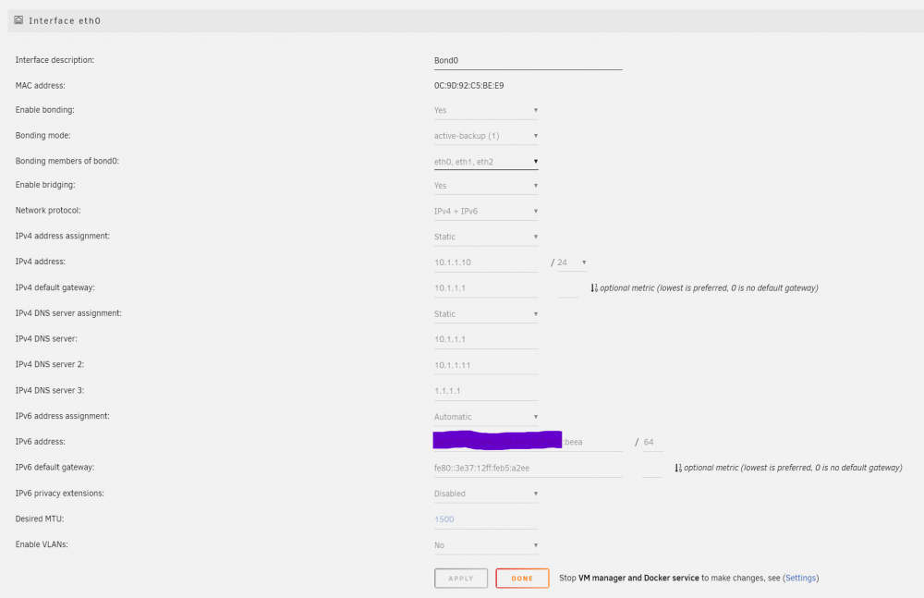Click the Enable VLANs label
924x598 pixels.
(x=42, y=544)
